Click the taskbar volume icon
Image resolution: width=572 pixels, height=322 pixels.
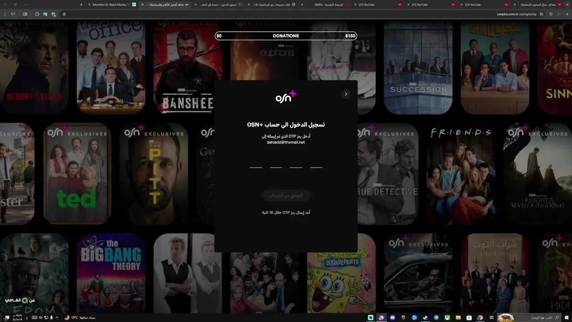click(41, 318)
